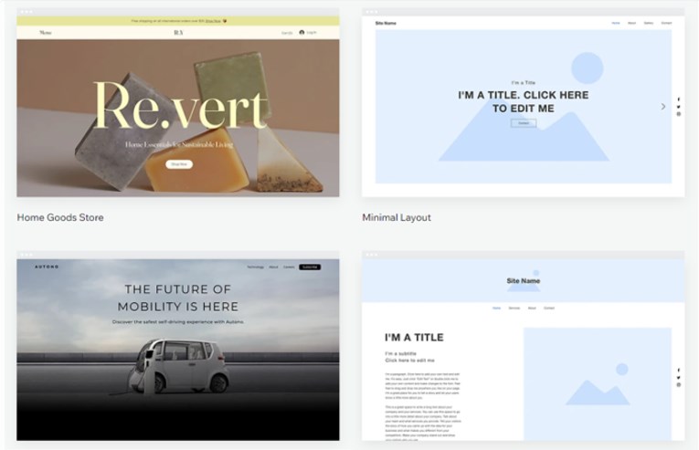Click the Cart link in Re.vert header
Viewport: 699px width, 450px height.
[x=287, y=33]
